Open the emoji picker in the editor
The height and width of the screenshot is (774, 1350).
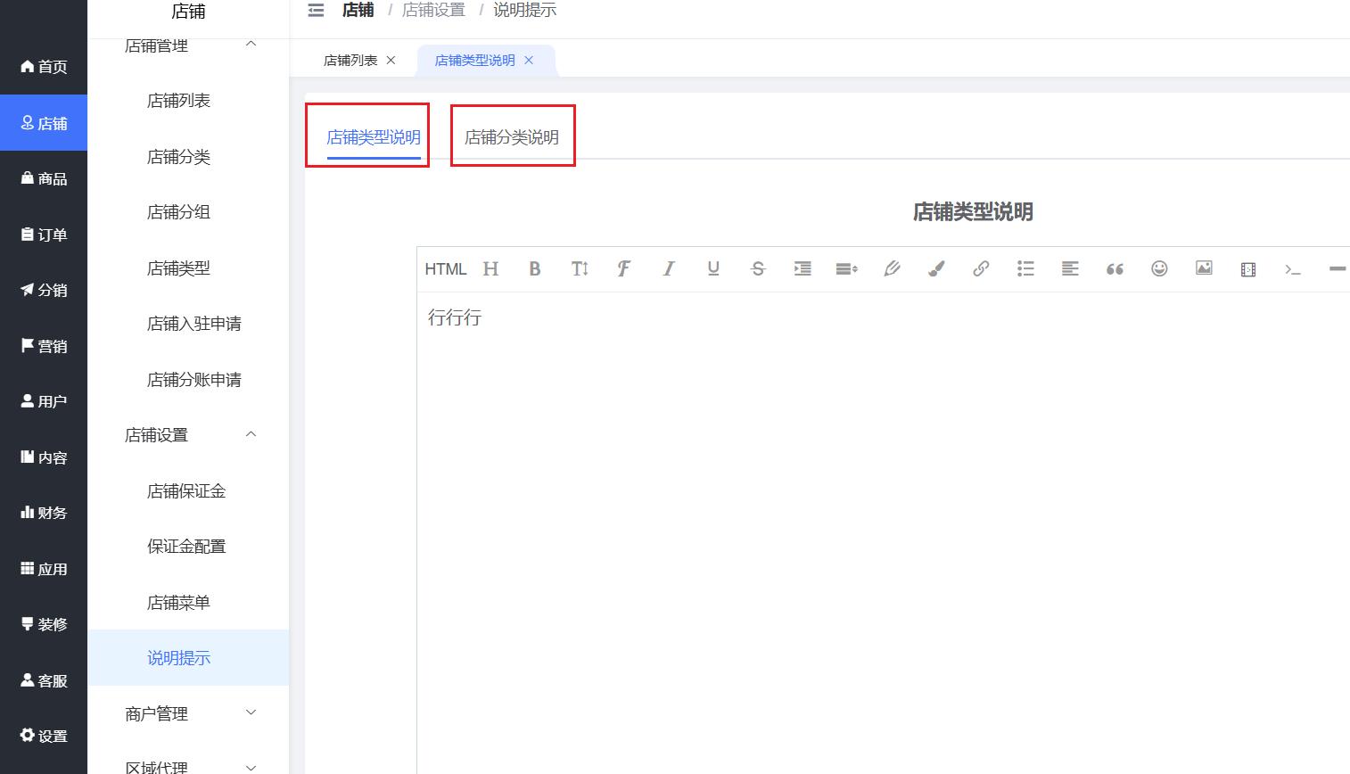pyautogui.click(x=1159, y=268)
